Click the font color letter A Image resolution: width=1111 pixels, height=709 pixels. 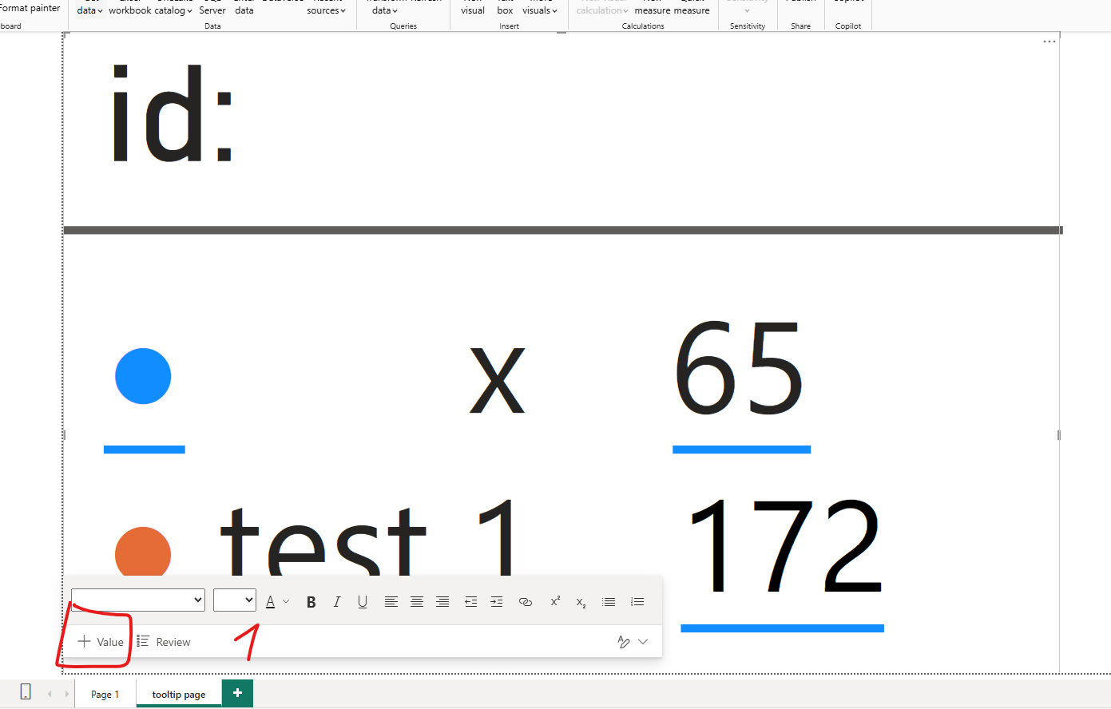coord(271,602)
